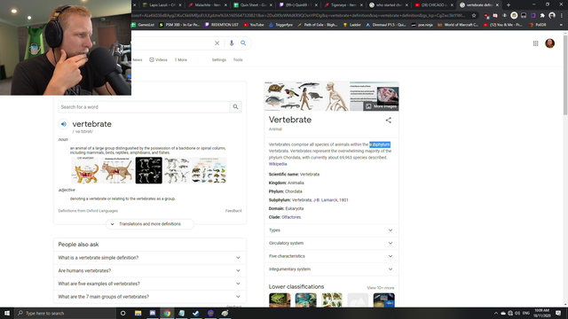
Task: Click View 10+ more classifications
Action: [x=381, y=288]
